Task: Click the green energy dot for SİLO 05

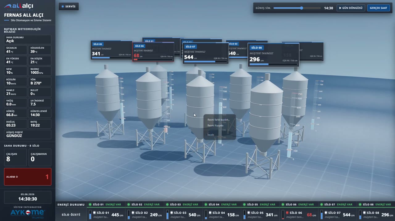Action: (x=244, y=204)
